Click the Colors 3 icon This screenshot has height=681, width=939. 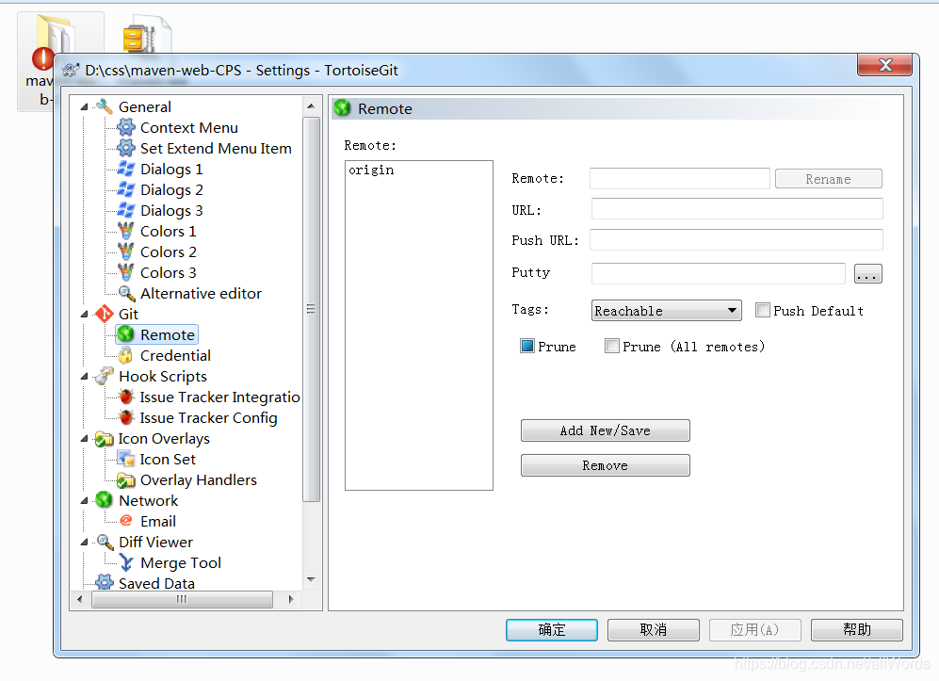tap(126, 272)
